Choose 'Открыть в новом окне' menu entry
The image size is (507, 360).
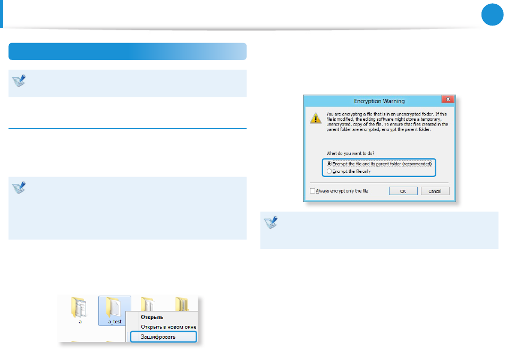click(168, 327)
